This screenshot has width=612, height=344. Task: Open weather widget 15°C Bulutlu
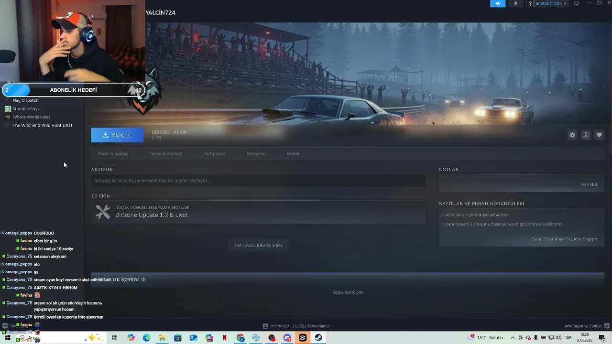tap(486, 338)
